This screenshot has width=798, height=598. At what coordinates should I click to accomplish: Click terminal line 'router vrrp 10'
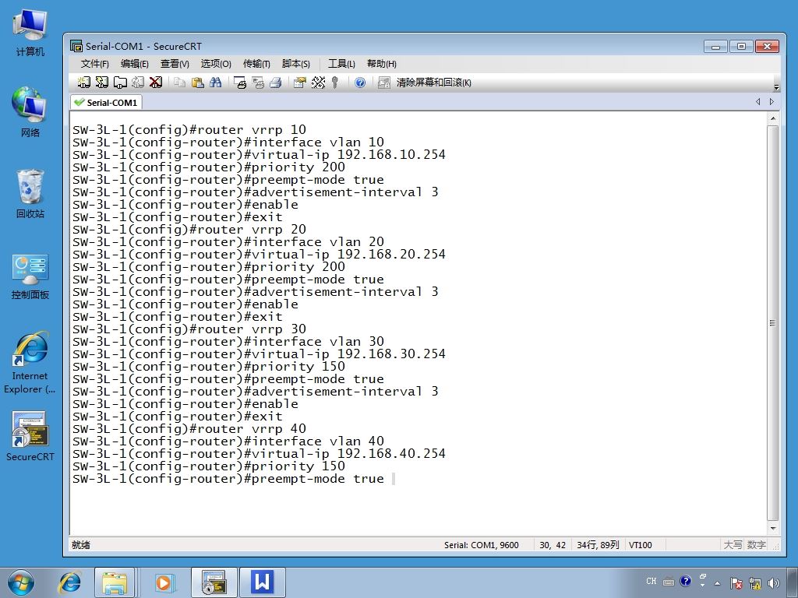189,130
